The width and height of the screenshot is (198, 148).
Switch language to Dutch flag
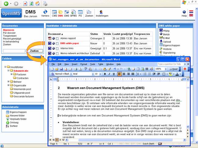coord(191,12)
